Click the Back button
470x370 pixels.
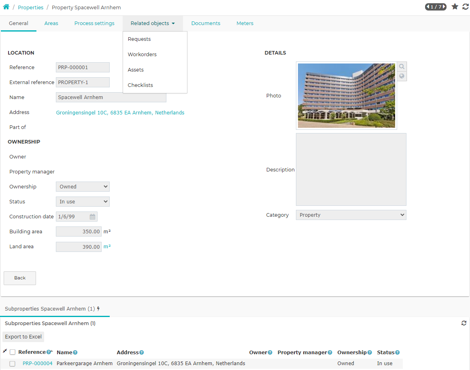[20, 278]
